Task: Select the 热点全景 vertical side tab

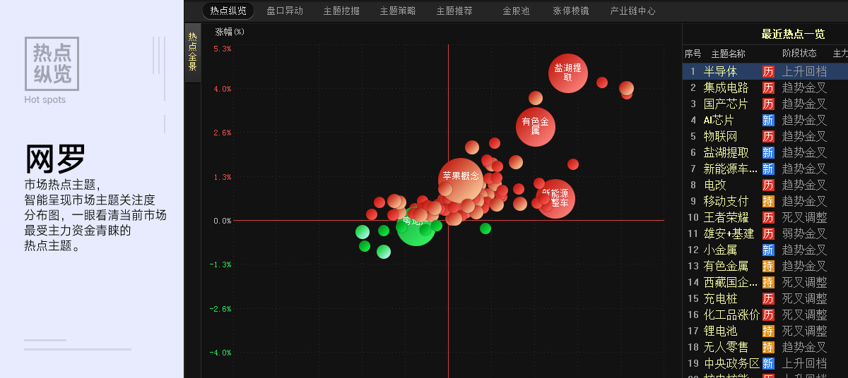Action: point(192,51)
